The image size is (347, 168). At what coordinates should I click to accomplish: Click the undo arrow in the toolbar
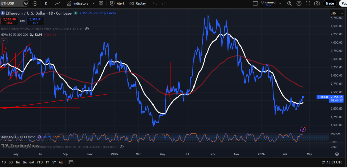pos(155,3)
